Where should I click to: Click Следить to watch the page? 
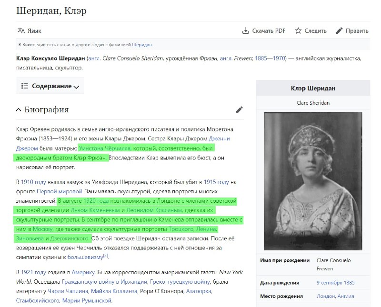pyautogui.click(x=311, y=30)
